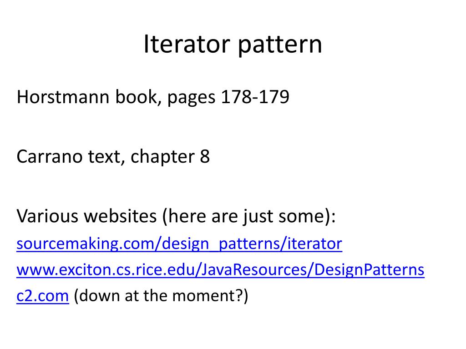
Task: Click the 'Iterator pattern' slide title
Action: coord(233,45)
